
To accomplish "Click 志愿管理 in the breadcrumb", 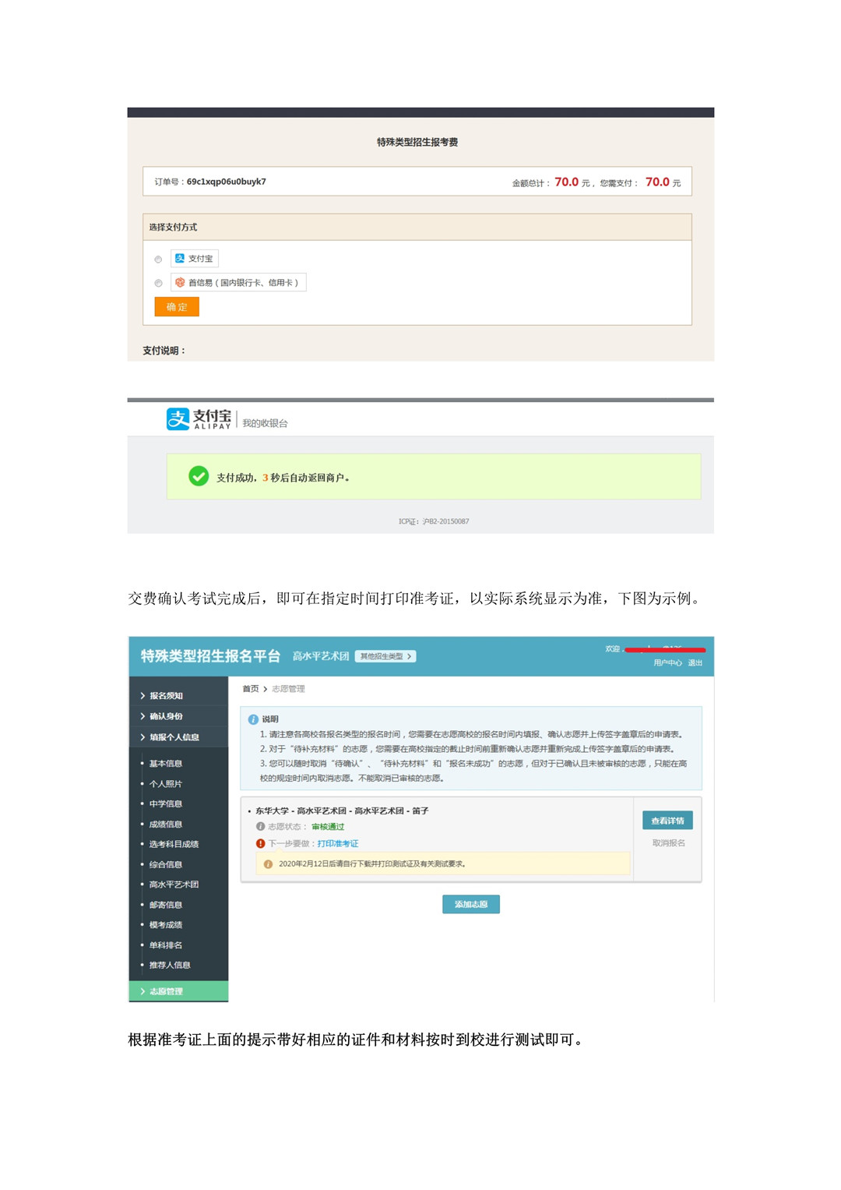I will tap(288, 689).
